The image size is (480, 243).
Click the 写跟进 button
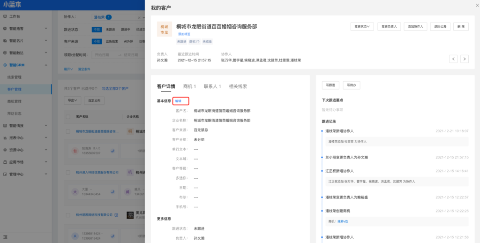[330, 85]
